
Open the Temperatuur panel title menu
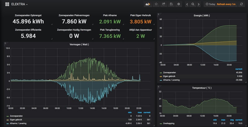point(201,88)
